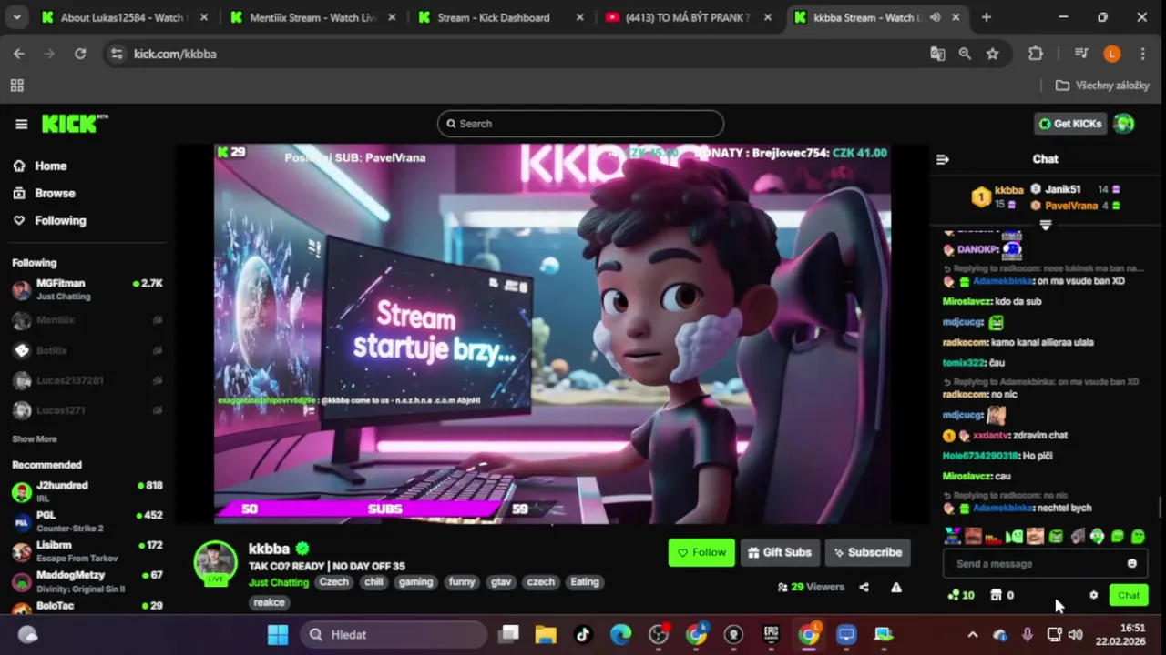Click the Kick search field

(580, 124)
